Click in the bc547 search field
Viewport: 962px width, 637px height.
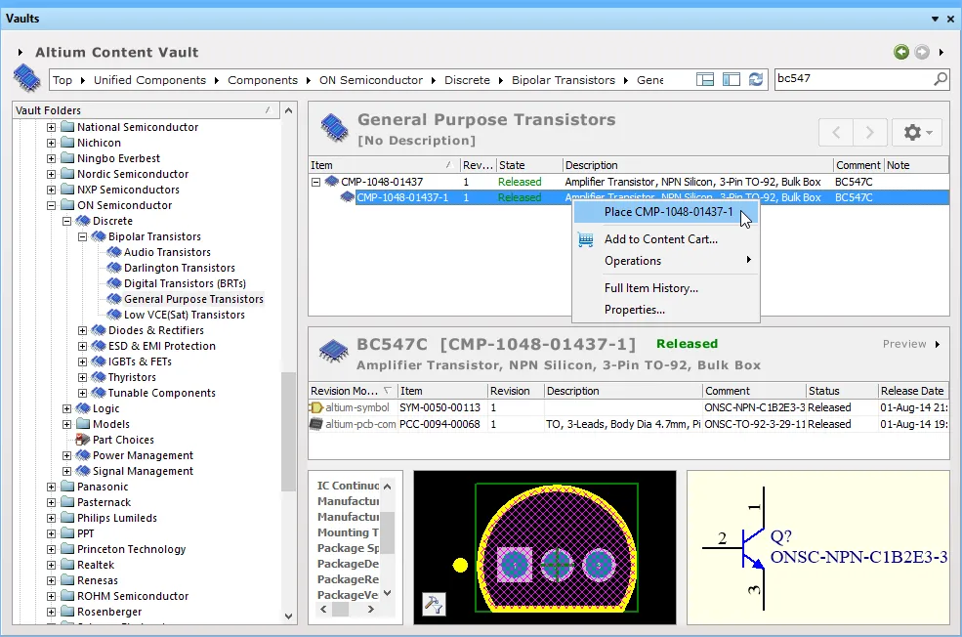(x=853, y=78)
